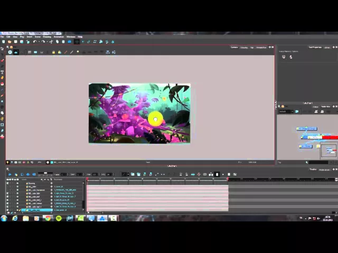Click the Save scene toolbar icon

(15, 42)
